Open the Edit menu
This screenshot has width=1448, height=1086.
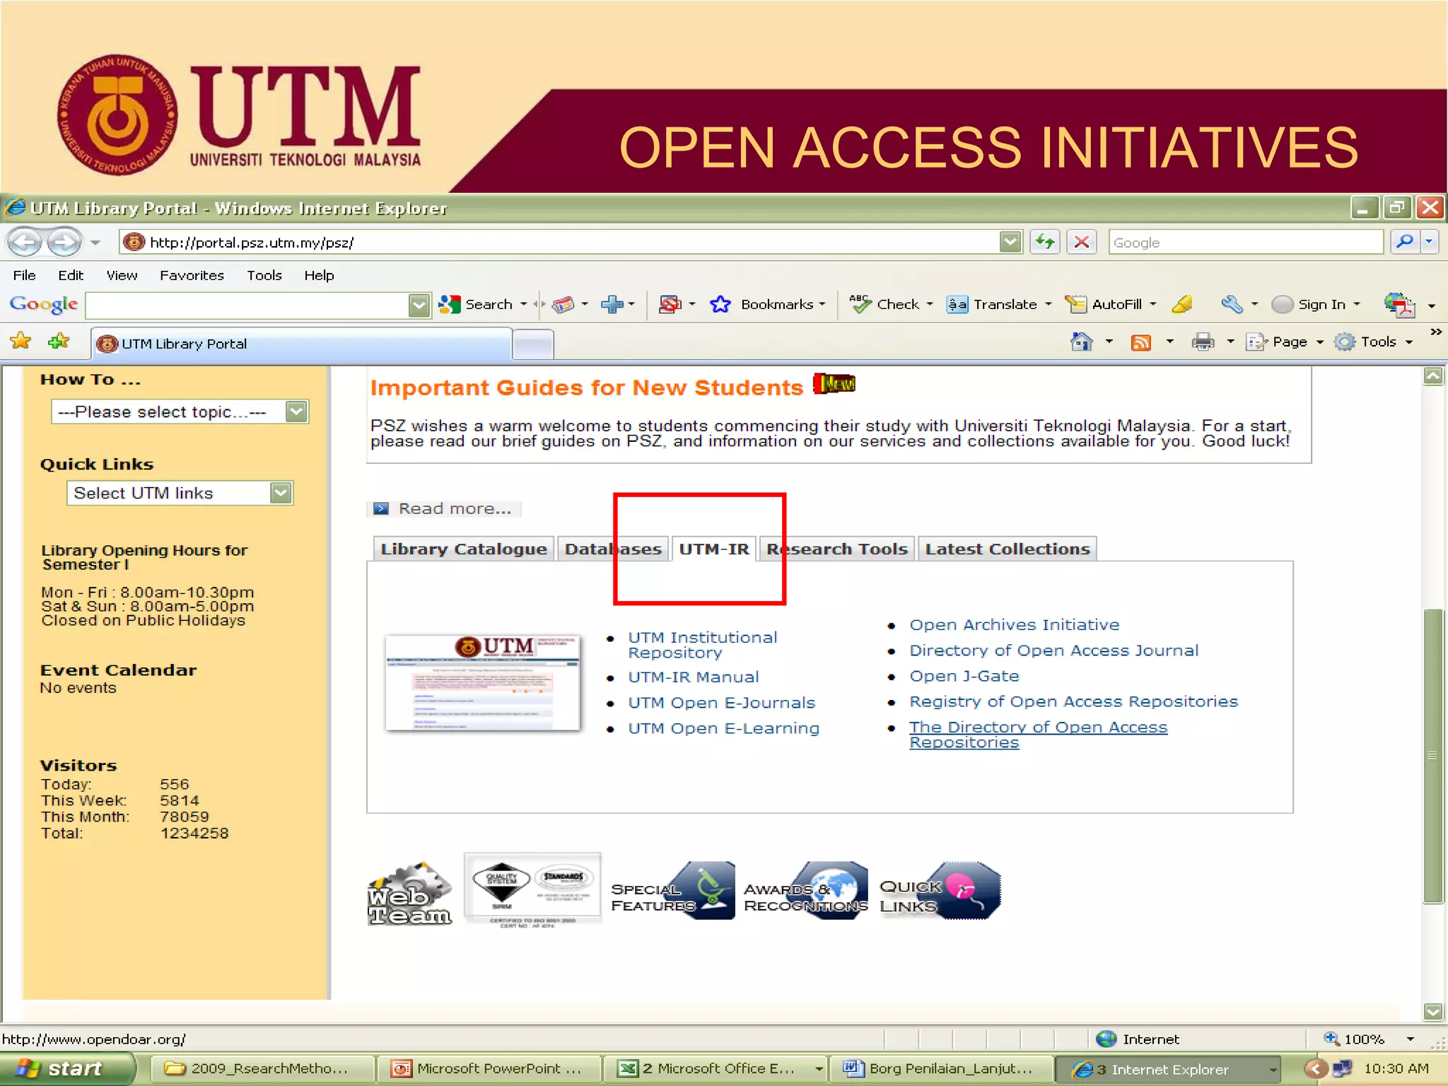click(71, 276)
